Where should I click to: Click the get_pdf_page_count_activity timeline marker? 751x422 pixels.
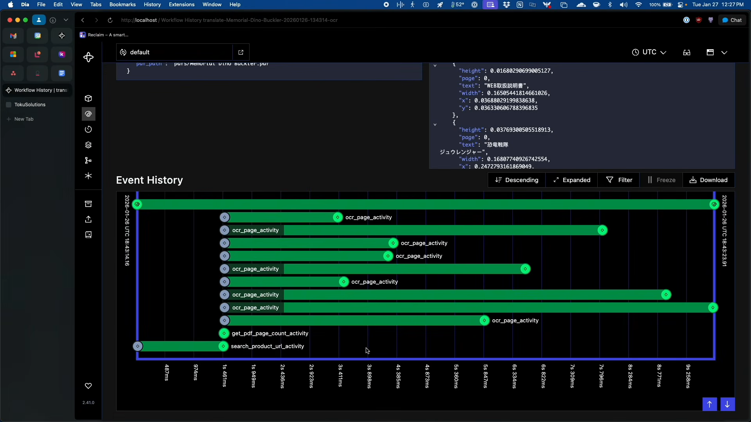(224, 333)
